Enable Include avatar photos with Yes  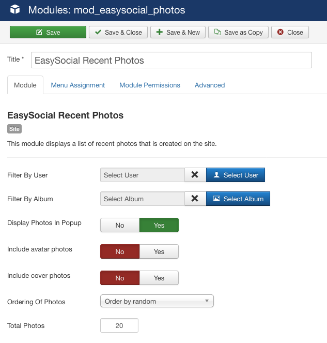[159, 251]
